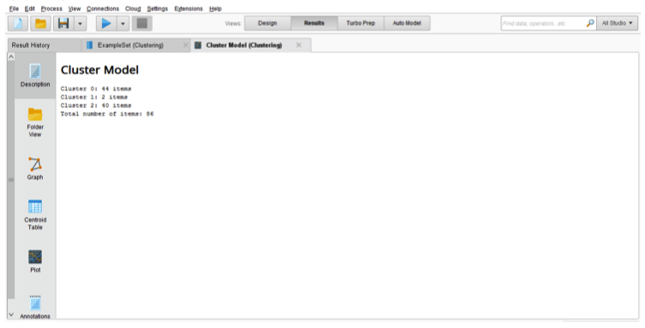Stop the process with the gray square button
The image size is (645, 328).
click(142, 23)
